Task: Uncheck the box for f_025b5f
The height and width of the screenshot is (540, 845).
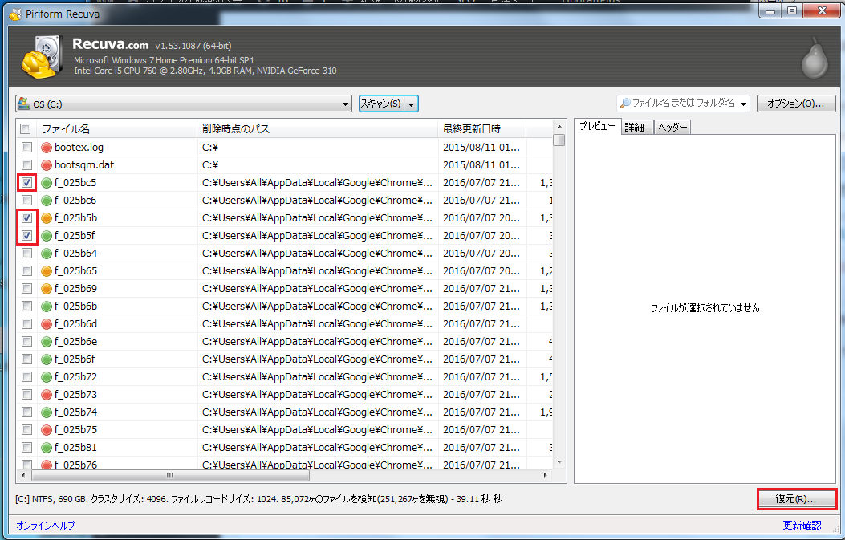Action: [x=26, y=236]
